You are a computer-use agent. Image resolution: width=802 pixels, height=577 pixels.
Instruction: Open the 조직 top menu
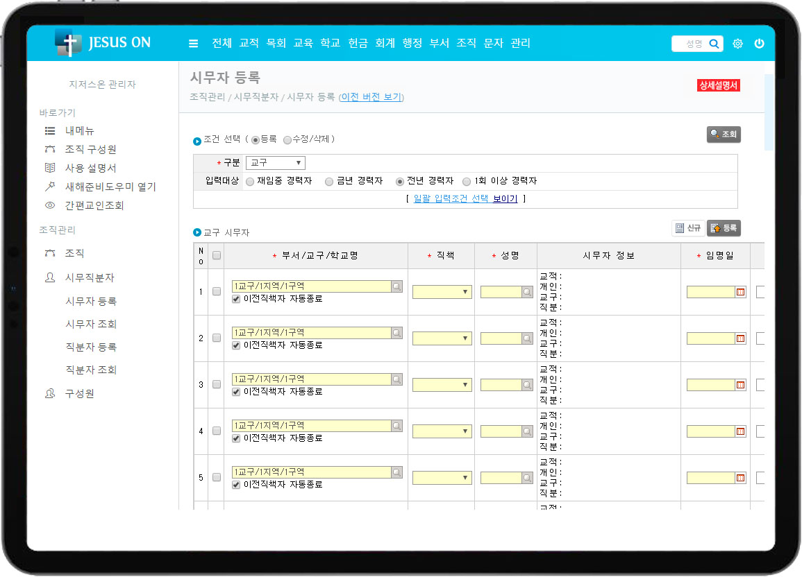tap(466, 43)
